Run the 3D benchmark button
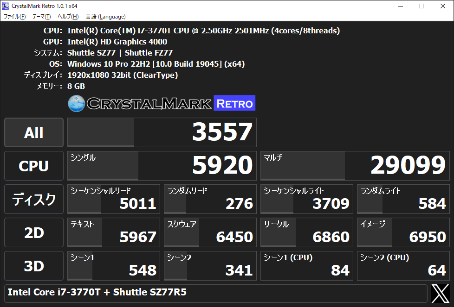This screenshot has height=307, width=454. [34, 266]
